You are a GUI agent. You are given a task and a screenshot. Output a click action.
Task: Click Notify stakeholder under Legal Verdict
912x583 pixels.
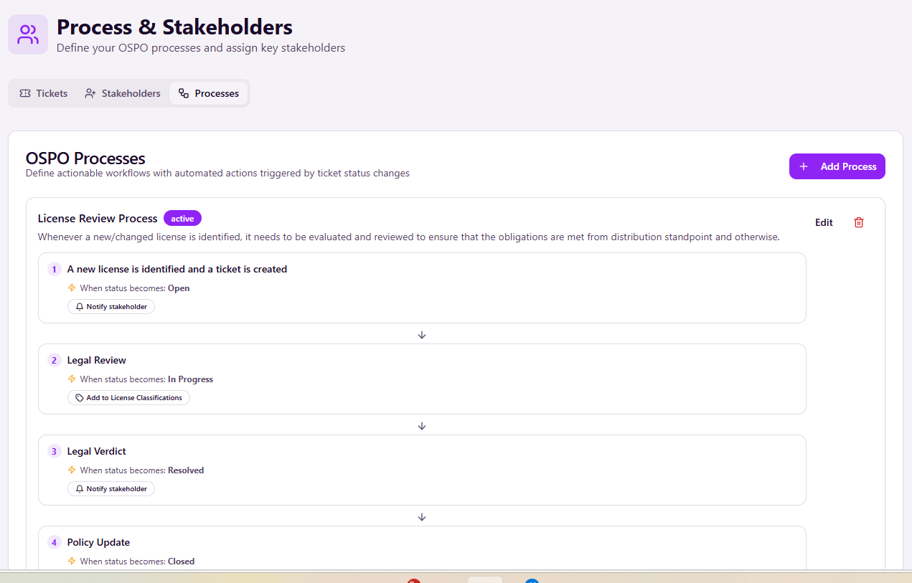(x=111, y=488)
